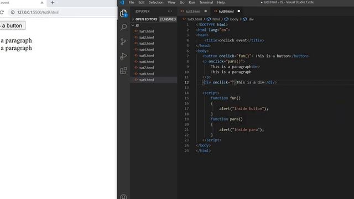Screen dimensions: 354x199
Task: Open the Explorer view in activity bar
Action: coord(123,13)
